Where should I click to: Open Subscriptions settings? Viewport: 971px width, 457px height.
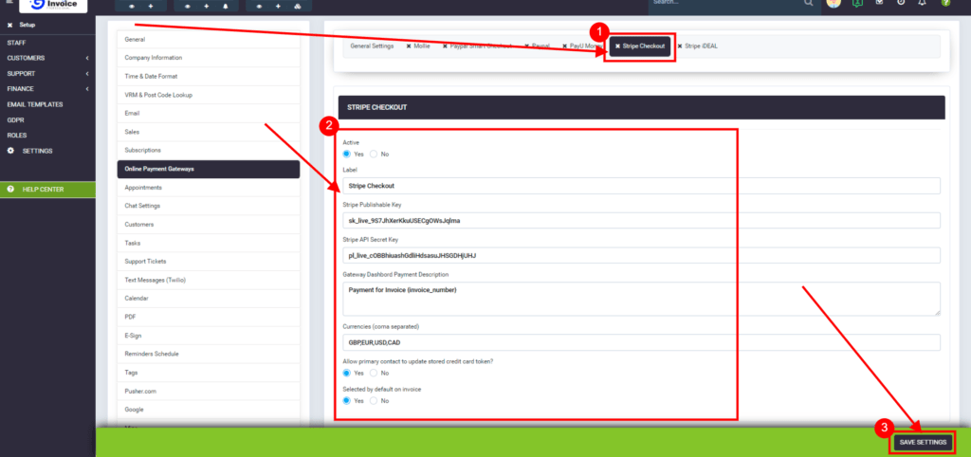(209, 150)
